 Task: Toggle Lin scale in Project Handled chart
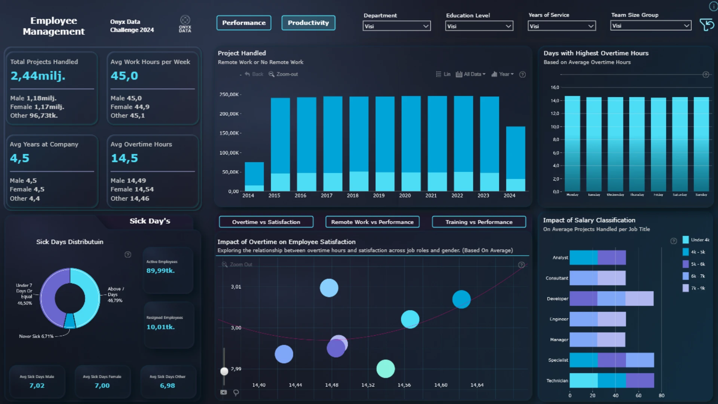[443, 74]
